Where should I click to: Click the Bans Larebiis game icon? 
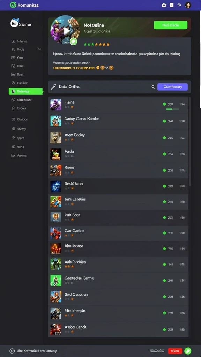point(56,202)
